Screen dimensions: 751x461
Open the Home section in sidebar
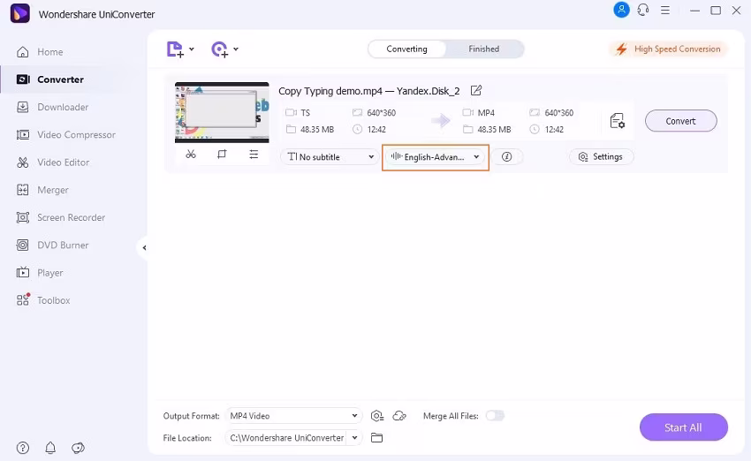49,52
